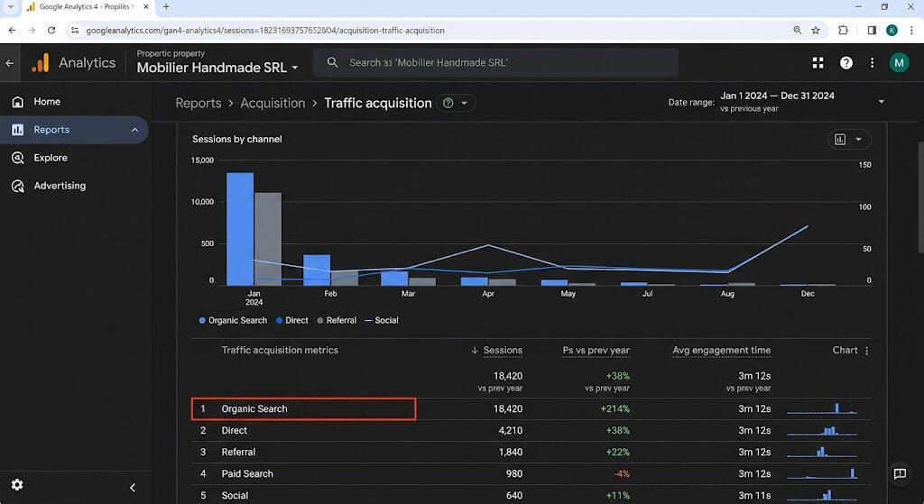Viewport: 924px width, 504px height.
Task: Open the browser side panel icon
Action: click(x=872, y=30)
